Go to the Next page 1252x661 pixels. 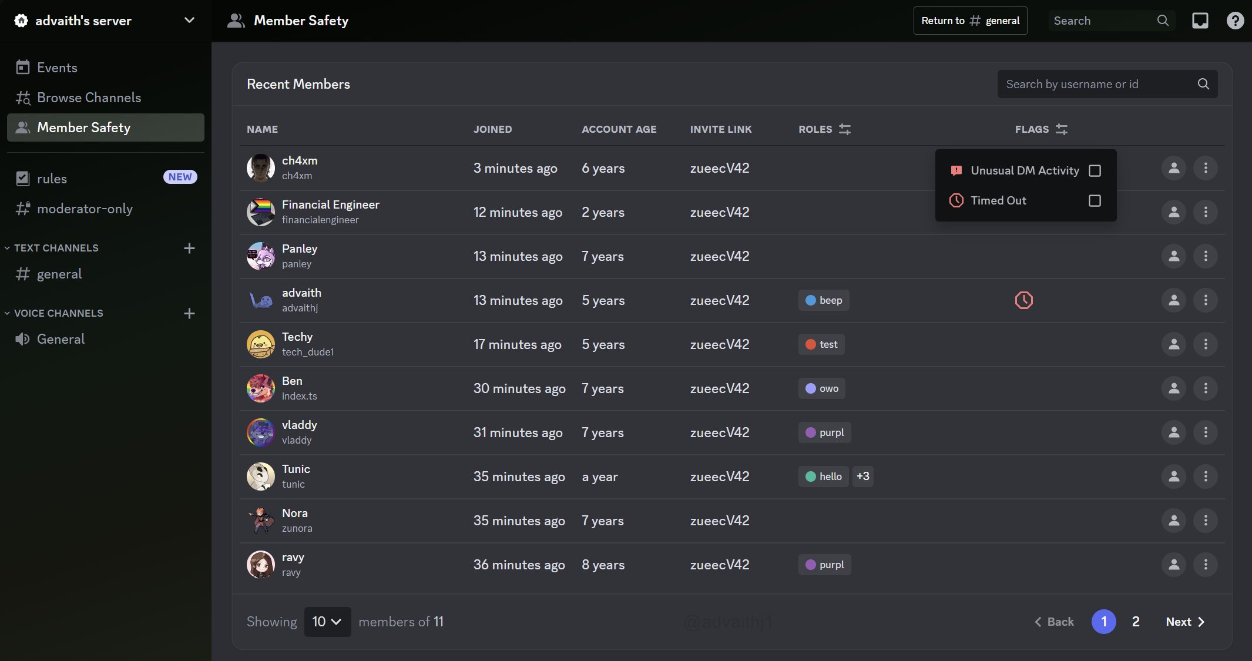[1184, 622]
